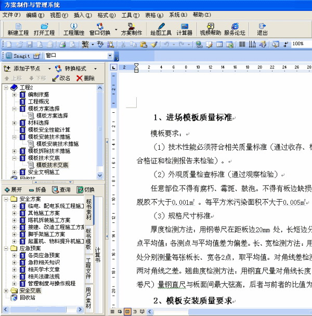
Task: Click the lower panel scroll-right arrow
Action: pyautogui.click(x=80, y=309)
